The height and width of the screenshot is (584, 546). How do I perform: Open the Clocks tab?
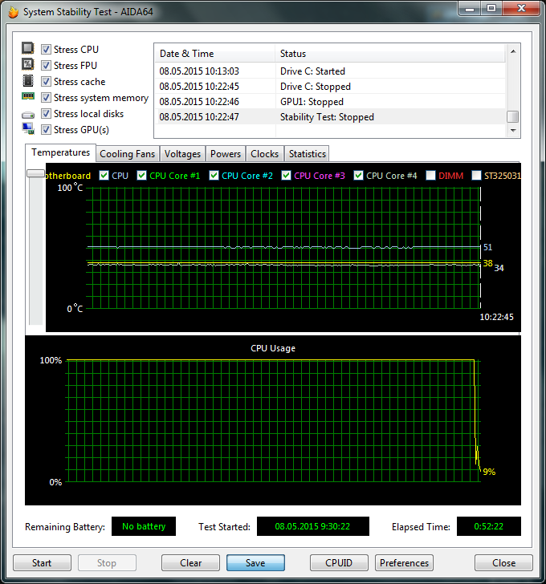pos(265,154)
